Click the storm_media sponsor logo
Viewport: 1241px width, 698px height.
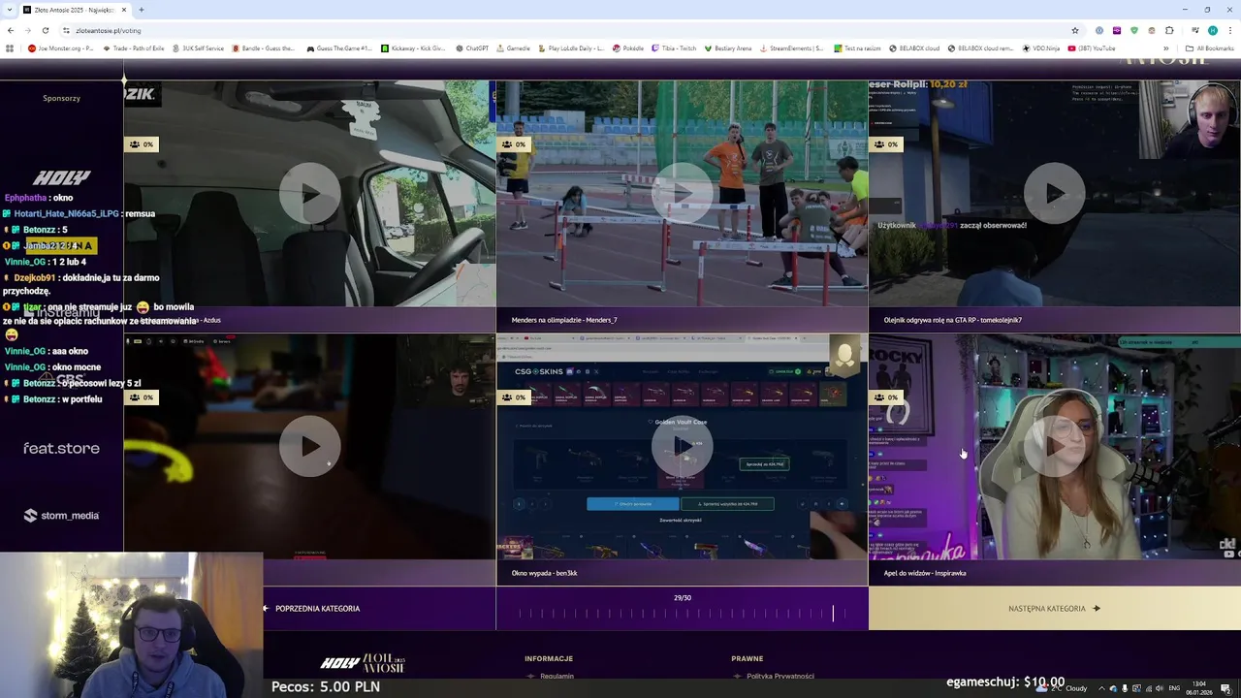click(x=61, y=516)
